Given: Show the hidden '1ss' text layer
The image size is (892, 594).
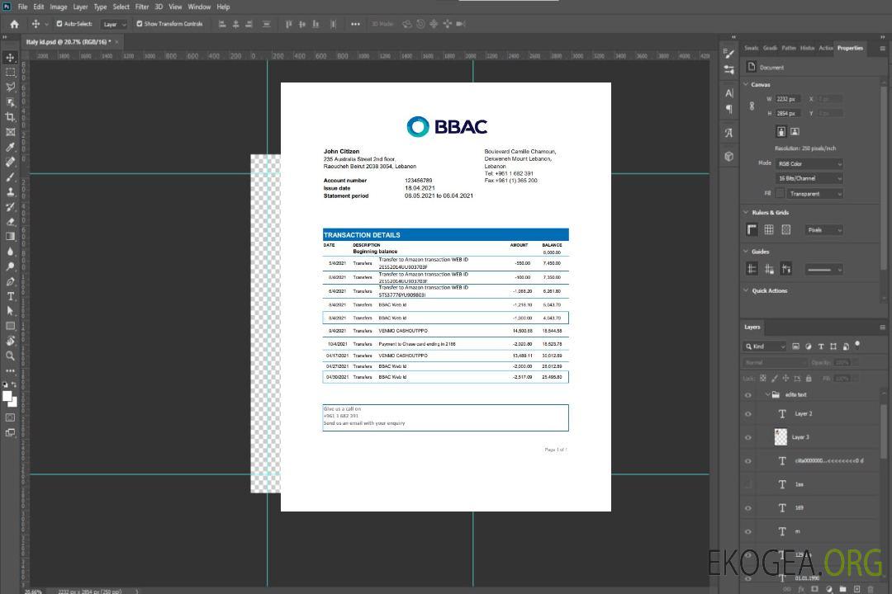Looking at the screenshot, I should click(x=748, y=484).
